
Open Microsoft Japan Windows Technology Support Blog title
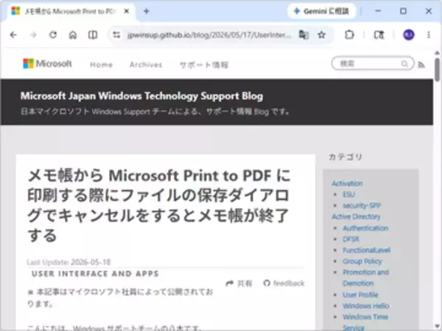pyautogui.click(x=141, y=96)
